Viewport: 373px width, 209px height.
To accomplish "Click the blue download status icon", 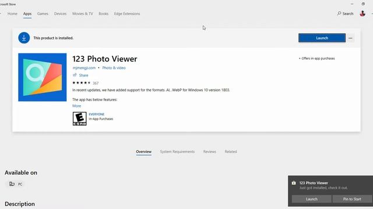I will coord(24,38).
